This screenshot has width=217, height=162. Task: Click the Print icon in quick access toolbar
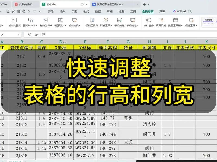[x=18, y=11]
